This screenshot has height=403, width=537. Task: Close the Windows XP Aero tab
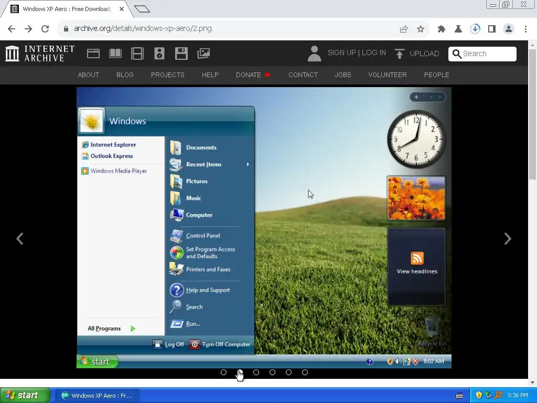(122, 9)
